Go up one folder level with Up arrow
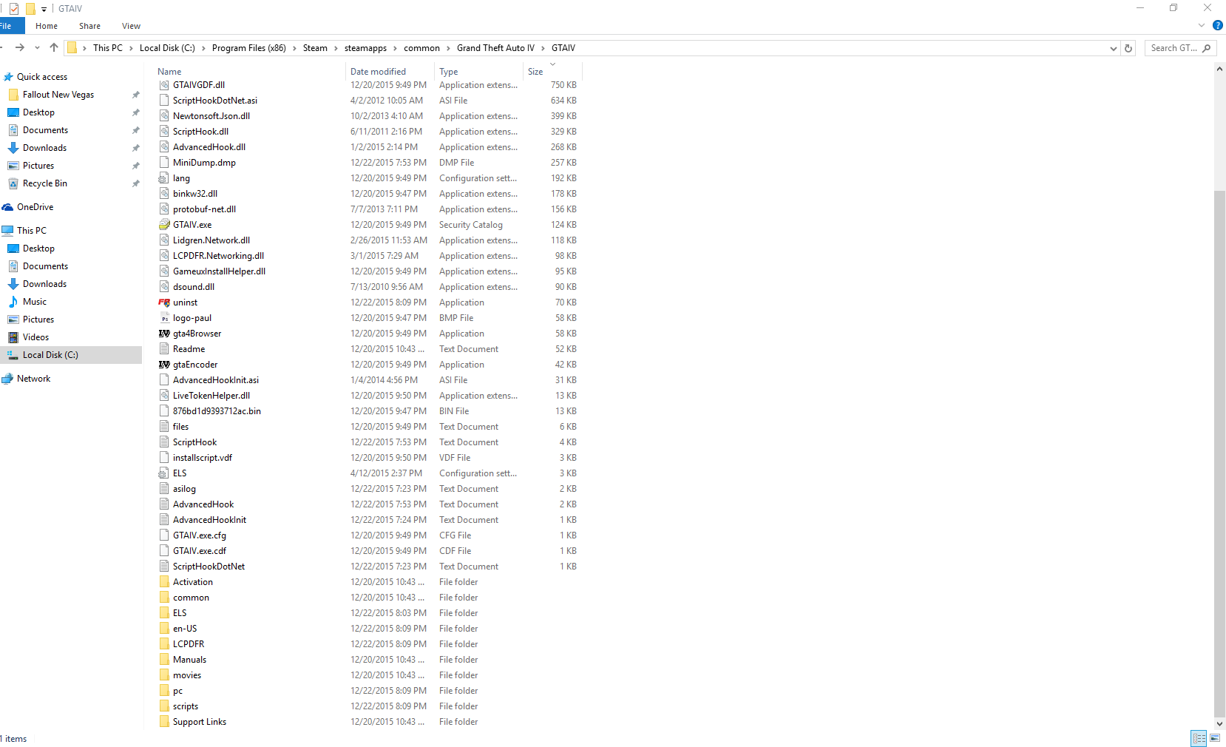Image resolution: width=1226 pixels, height=747 pixels. pos(54,48)
